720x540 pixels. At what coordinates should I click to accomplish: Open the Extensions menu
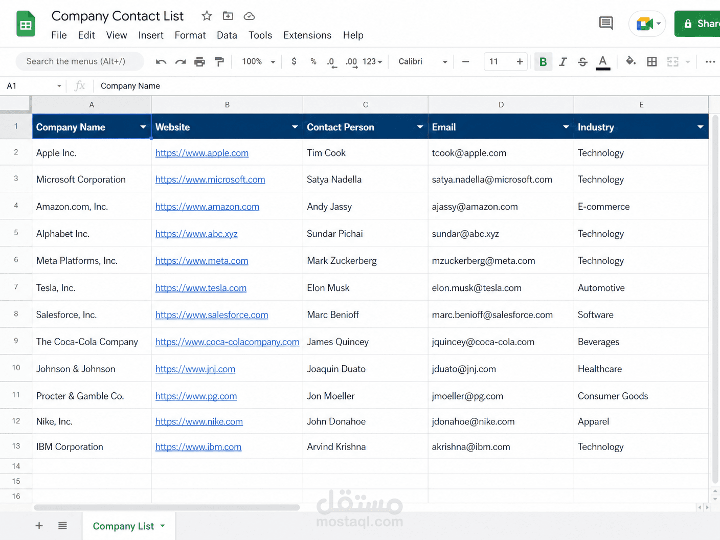coord(307,35)
